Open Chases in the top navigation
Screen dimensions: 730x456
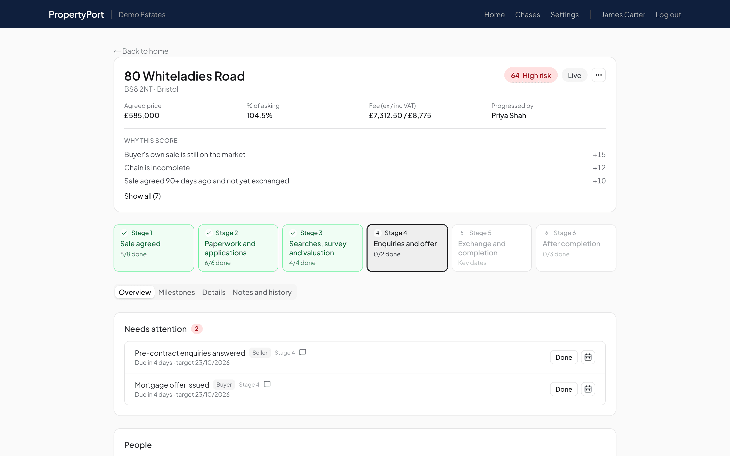tap(527, 14)
